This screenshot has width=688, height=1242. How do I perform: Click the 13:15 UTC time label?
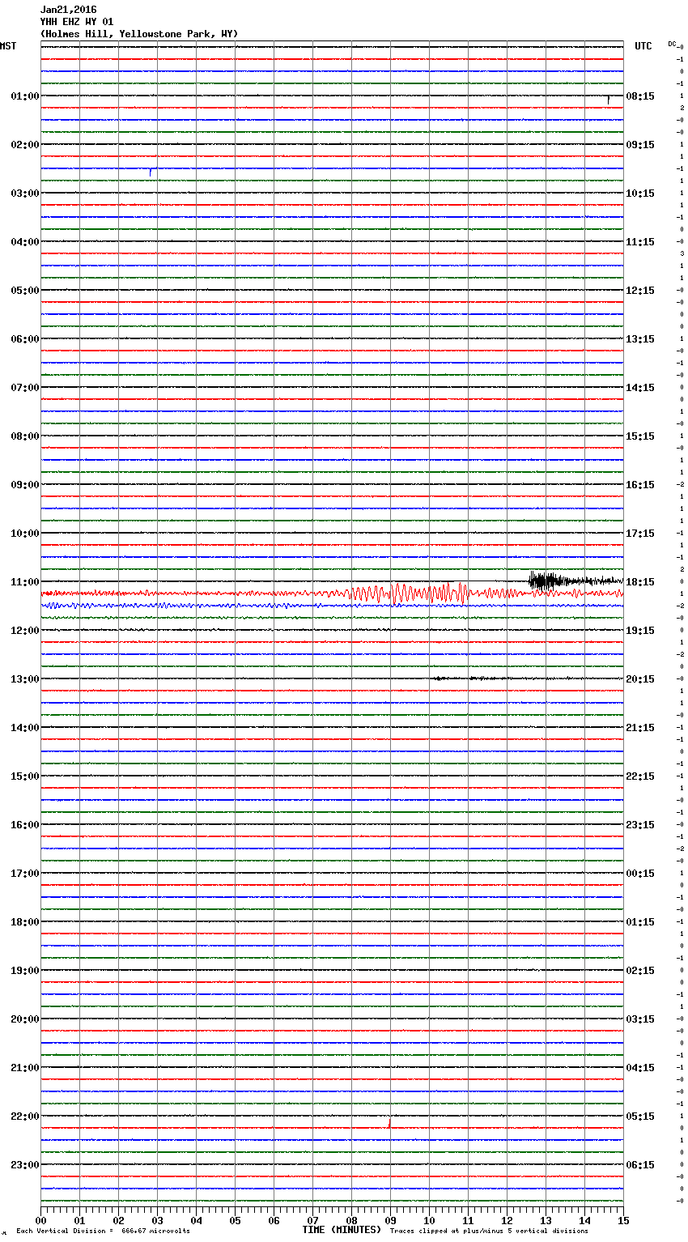tap(640, 339)
